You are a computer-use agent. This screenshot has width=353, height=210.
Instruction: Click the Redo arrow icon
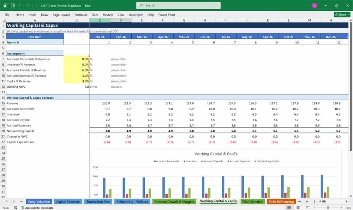(28, 5)
